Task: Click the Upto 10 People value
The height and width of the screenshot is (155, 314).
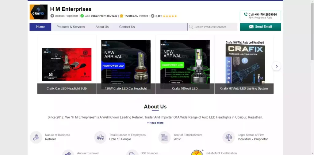Action: click(x=120, y=139)
